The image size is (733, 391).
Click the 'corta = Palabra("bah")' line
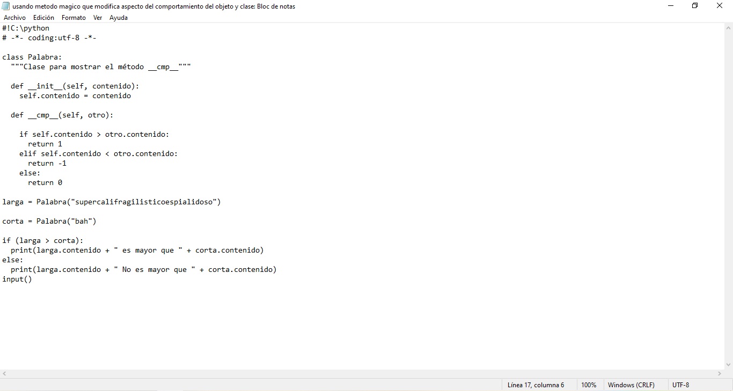pyautogui.click(x=49, y=221)
